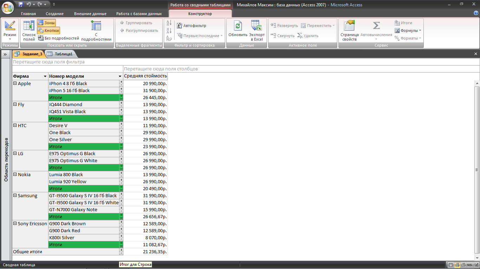This screenshot has height=269, width=480.
Task: Switch to PivotChart view in status bar
Action: tap(463, 265)
